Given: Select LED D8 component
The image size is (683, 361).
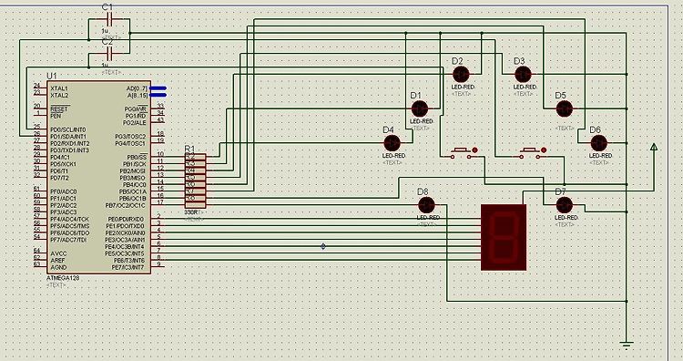Looking at the screenshot, I should point(426,205).
